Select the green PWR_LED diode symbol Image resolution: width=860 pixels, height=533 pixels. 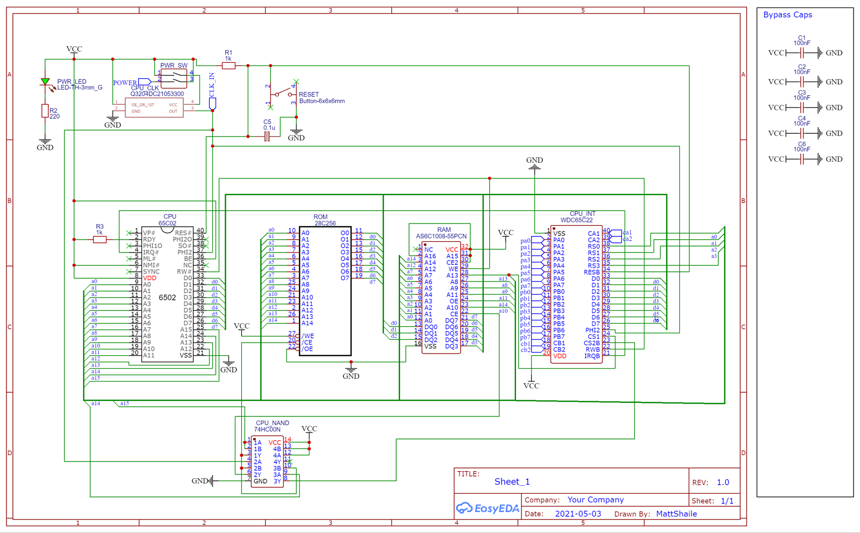coord(45,82)
